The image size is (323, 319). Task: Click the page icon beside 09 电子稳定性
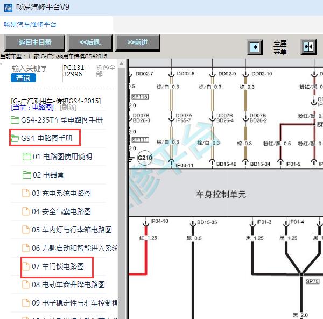pos(26,303)
